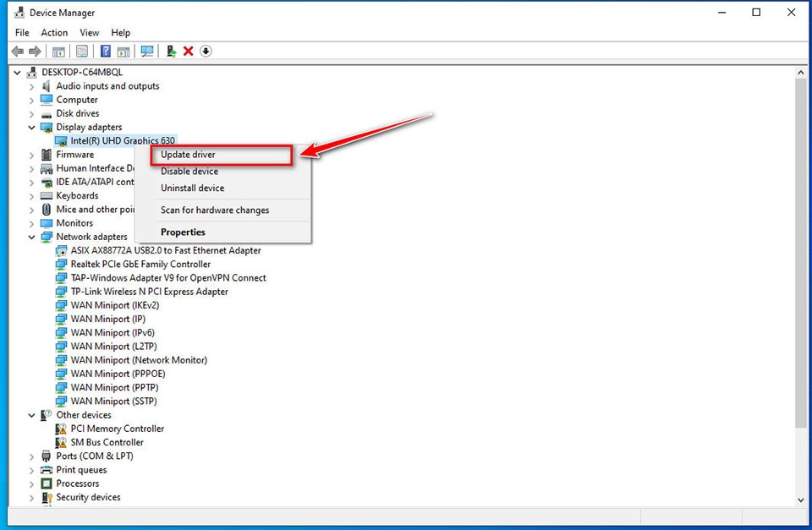This screenshot has width=812, height=530.
Task: Click the Properties toolbar icon
Action: (x=81, y=51)
